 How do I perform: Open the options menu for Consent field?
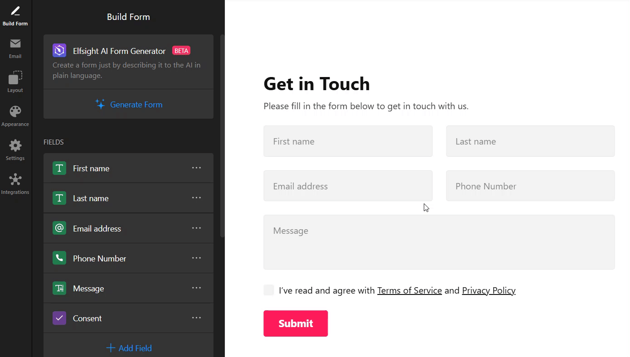[196, 318]
